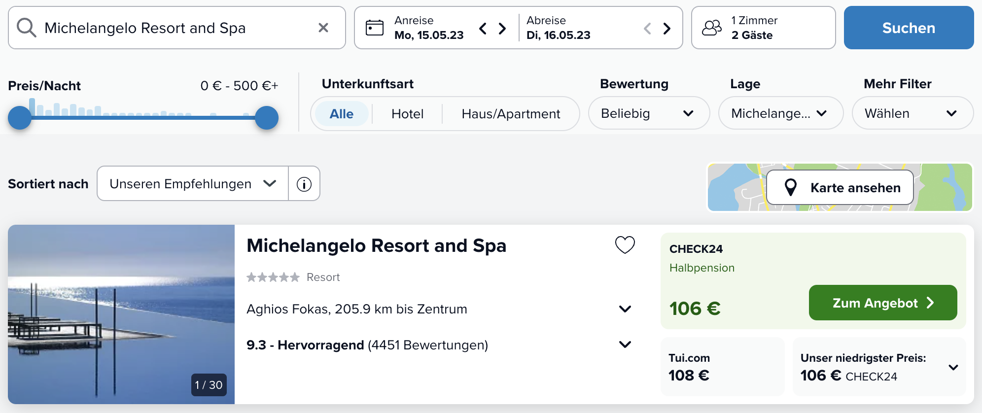This screenshot has width=982, height=413.
Task: Open the guests and rooms selector
Action: [x=763, y=28]
